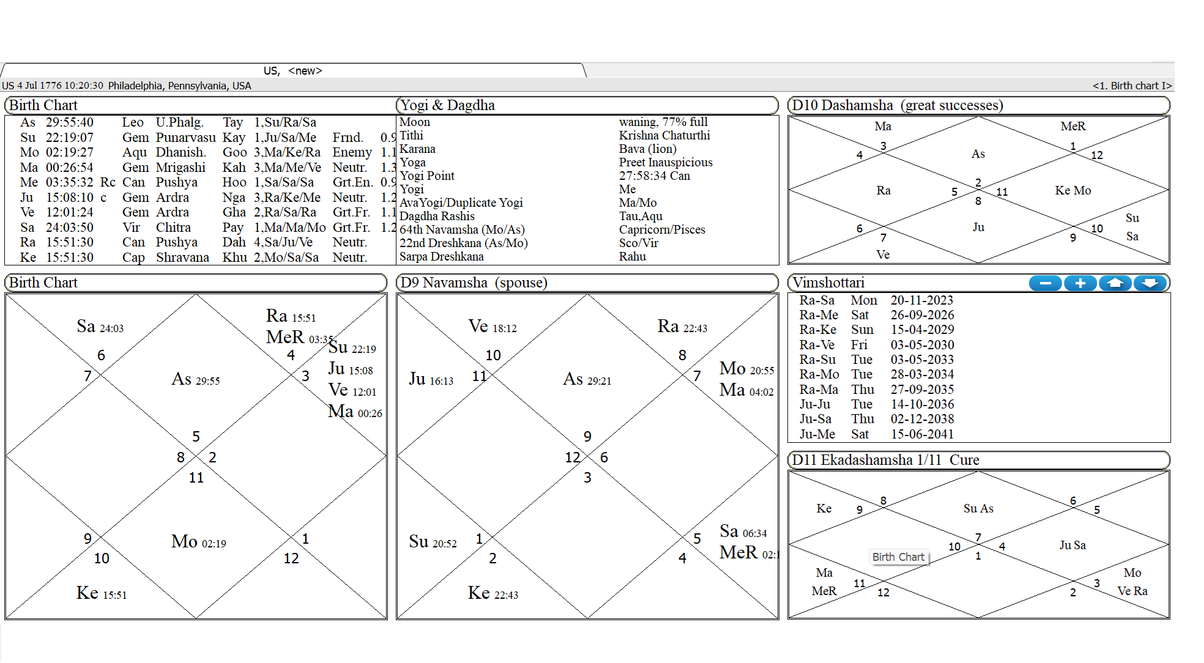Click Ke in the large birth chart
This screenshot has width=1204, height=663.
(x=87, y=593)
